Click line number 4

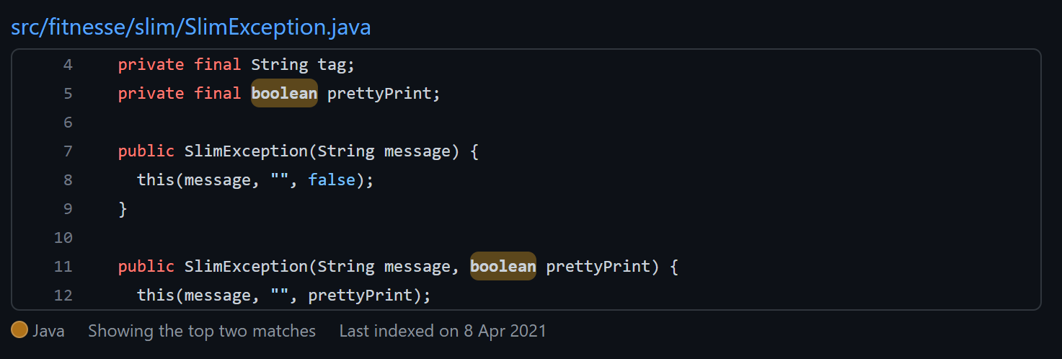68,65
